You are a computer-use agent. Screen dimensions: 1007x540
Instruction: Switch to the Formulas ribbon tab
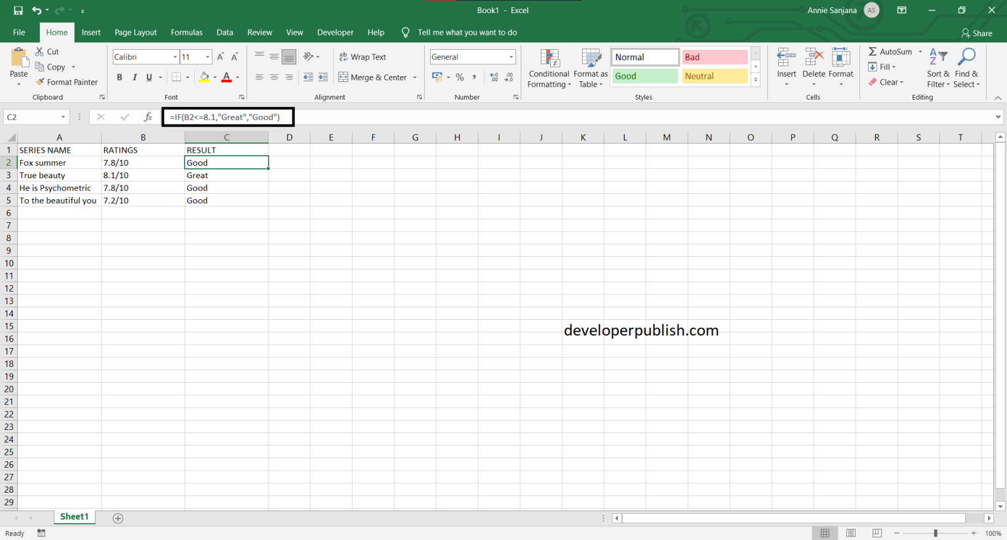186,32
